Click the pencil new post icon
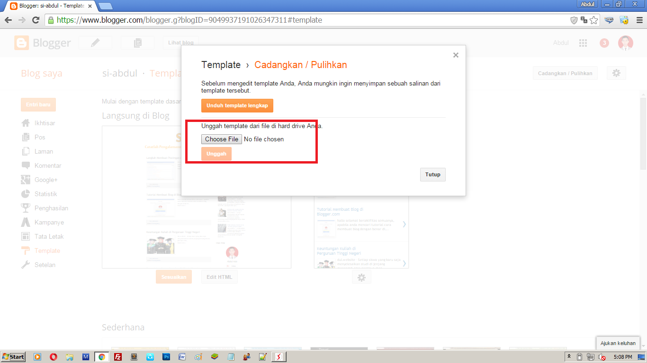Screen dimensions: 647x363 point(95,43)
